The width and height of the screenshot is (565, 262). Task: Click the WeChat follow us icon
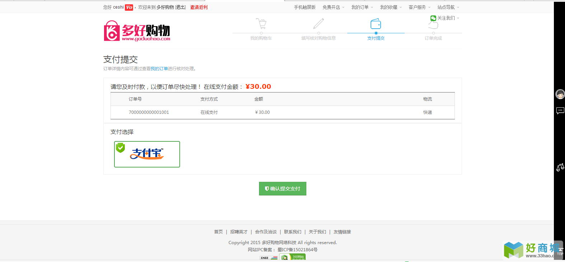433,18
